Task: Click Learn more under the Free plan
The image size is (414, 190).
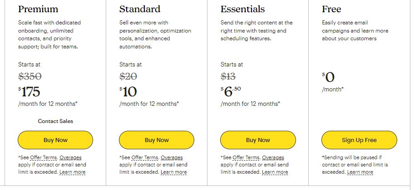Action: tap(360, 172)
